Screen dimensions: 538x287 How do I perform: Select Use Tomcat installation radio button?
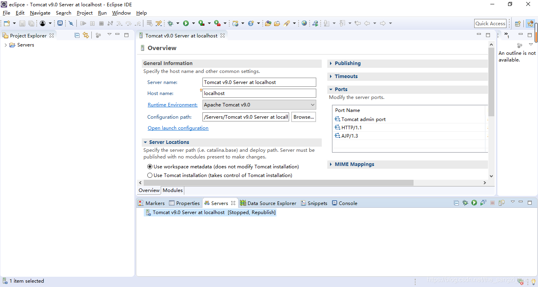point(150,175)
